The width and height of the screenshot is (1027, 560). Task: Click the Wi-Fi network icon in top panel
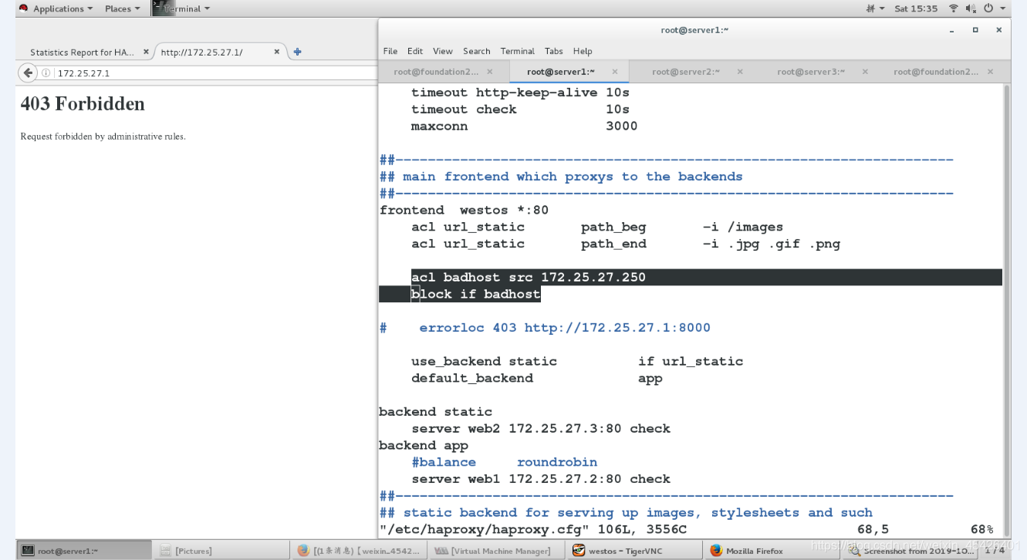tap(954, 8)
